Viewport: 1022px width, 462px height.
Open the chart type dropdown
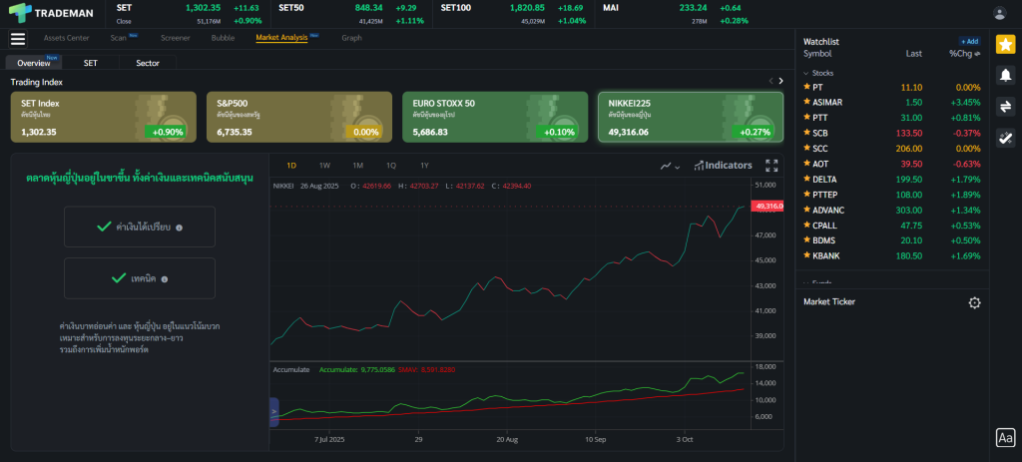pyautogui.click(x=670, y=166)
